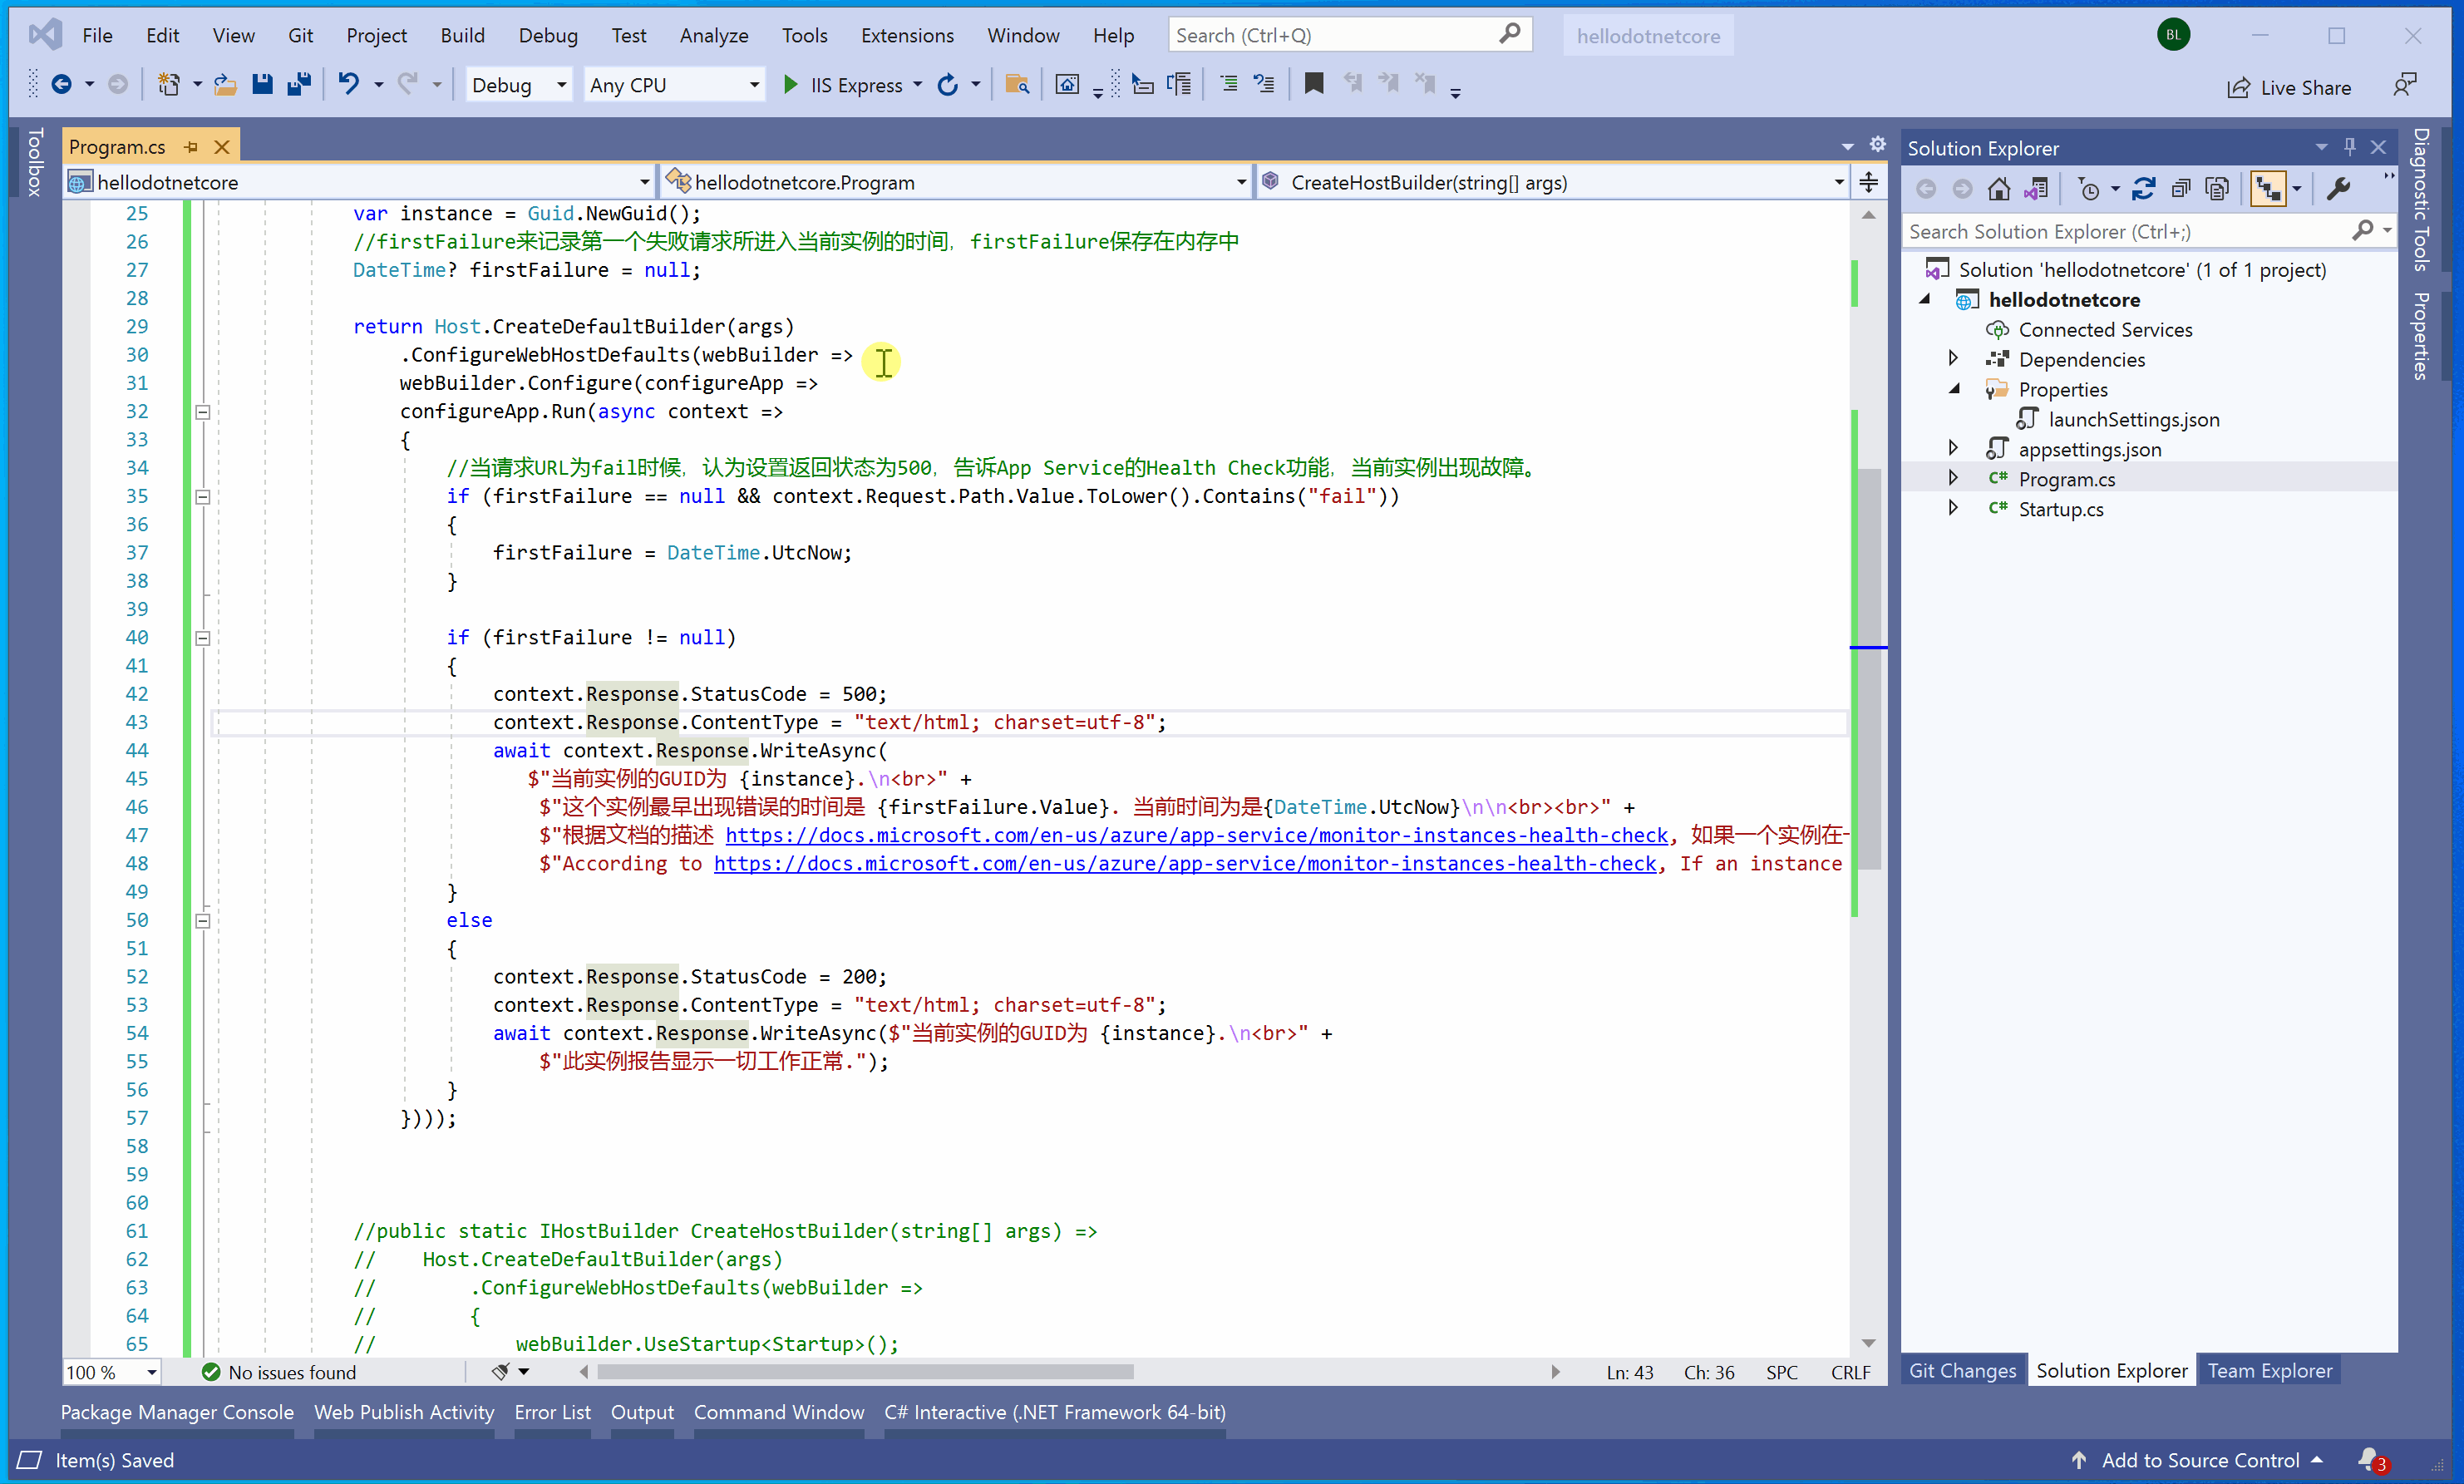This screenshot has height=1484, width=2464.
Task: Click the hellodotnetcore project node
Action: [2062, 298]
